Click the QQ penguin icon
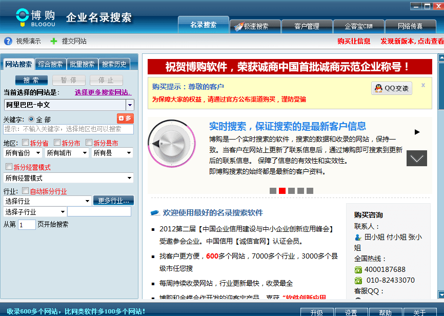The image size is (444, 316). click(378, 88)
